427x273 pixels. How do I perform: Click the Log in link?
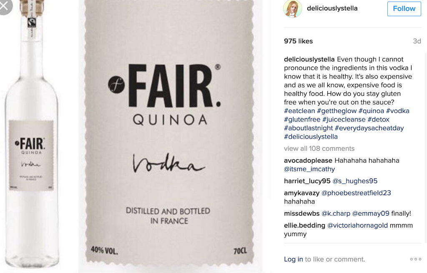pyautogui.click(x=293, y=259)
